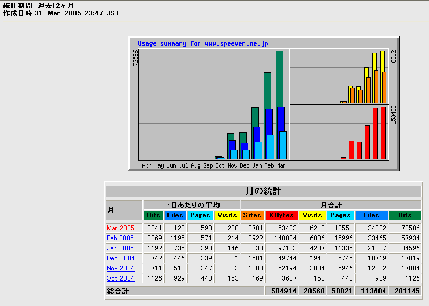This screenshot has width=429, height=306.
Task: Go to Nov 2004 statistics
Action: coord(121,268)
